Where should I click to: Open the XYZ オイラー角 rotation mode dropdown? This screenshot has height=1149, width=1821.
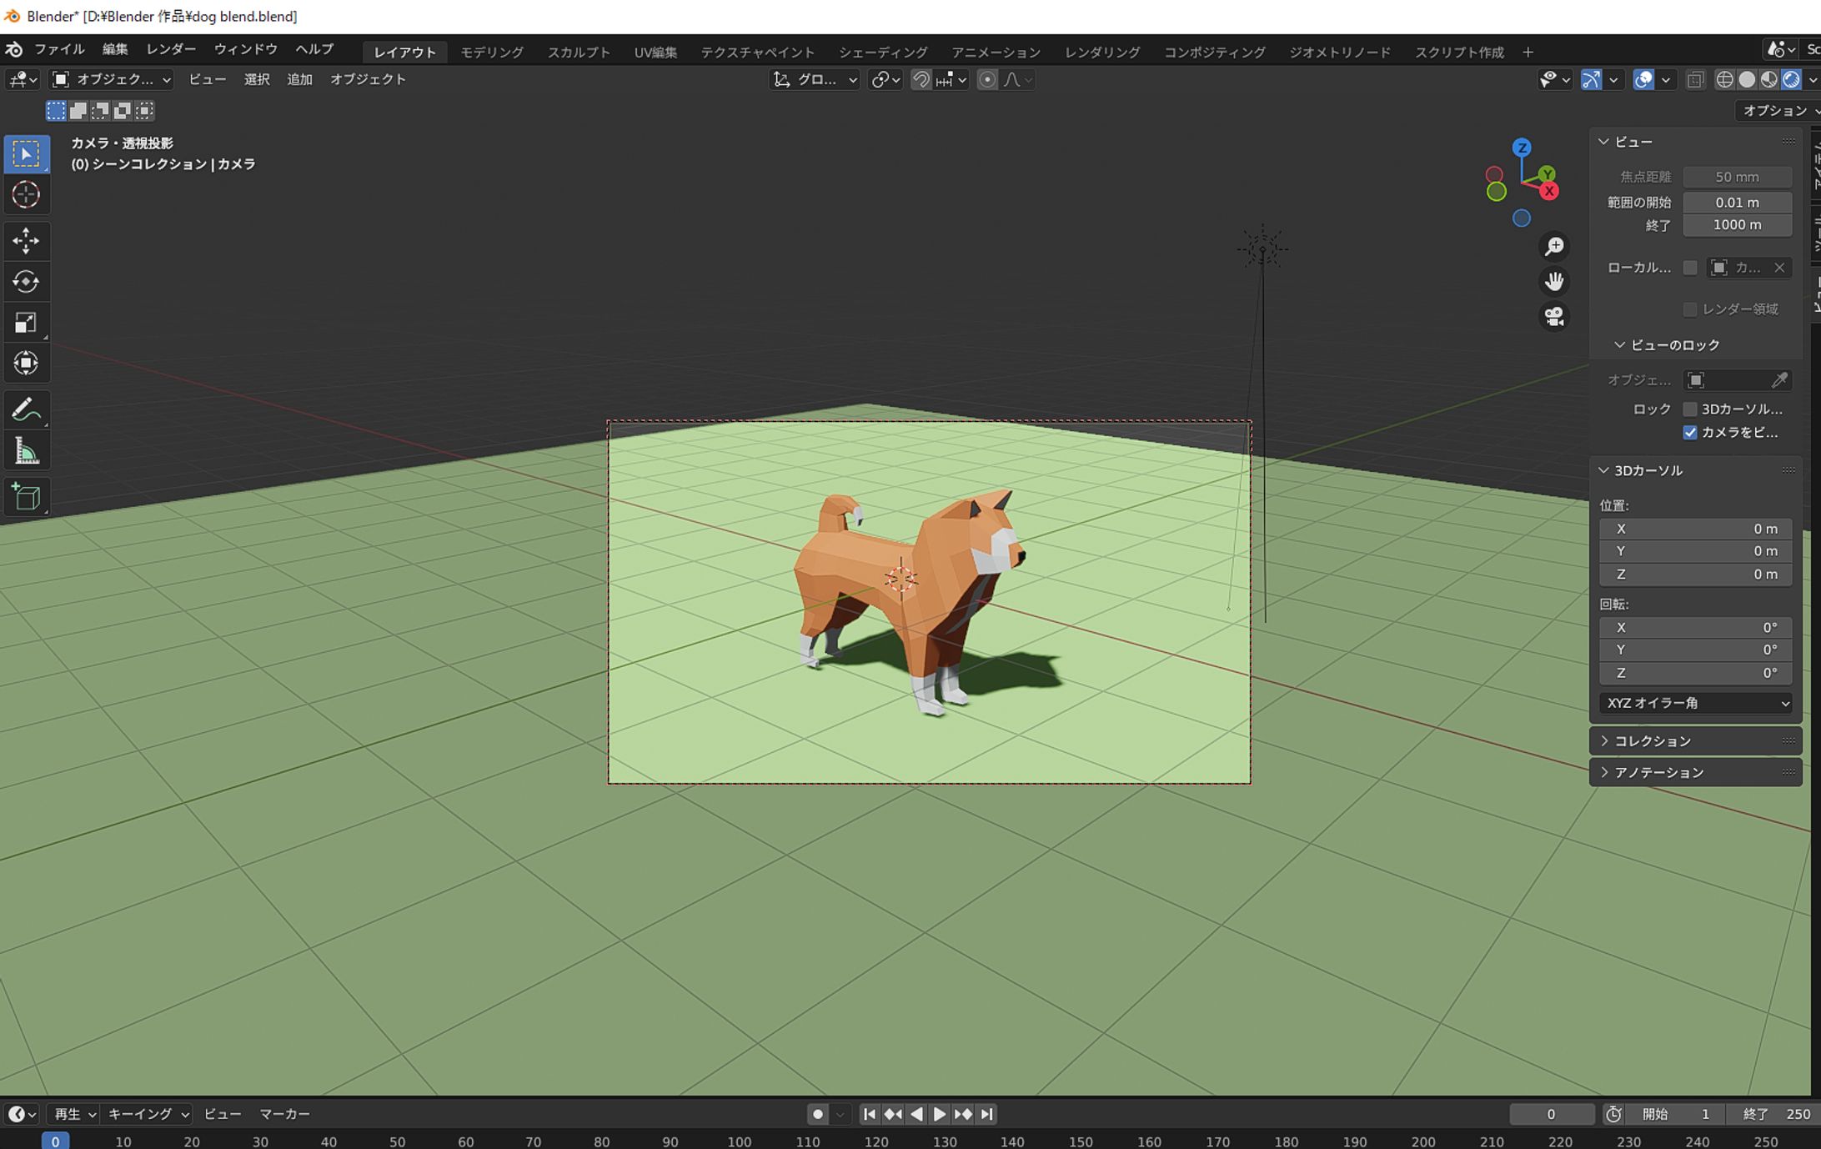click(1695, 703)
